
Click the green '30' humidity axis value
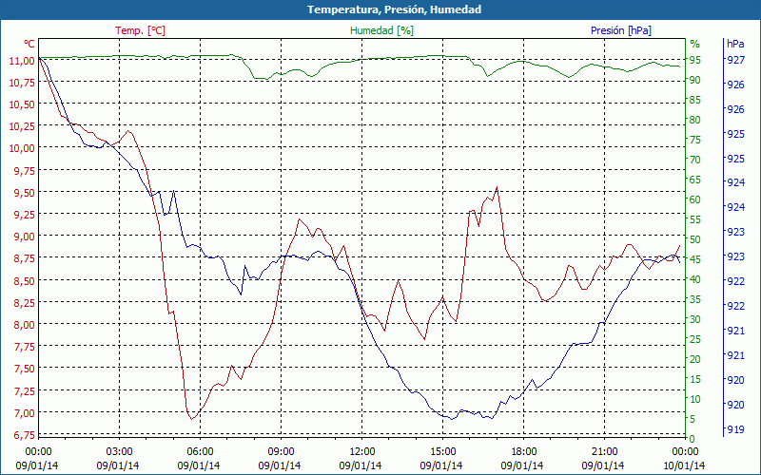click(x=695, y=319)
